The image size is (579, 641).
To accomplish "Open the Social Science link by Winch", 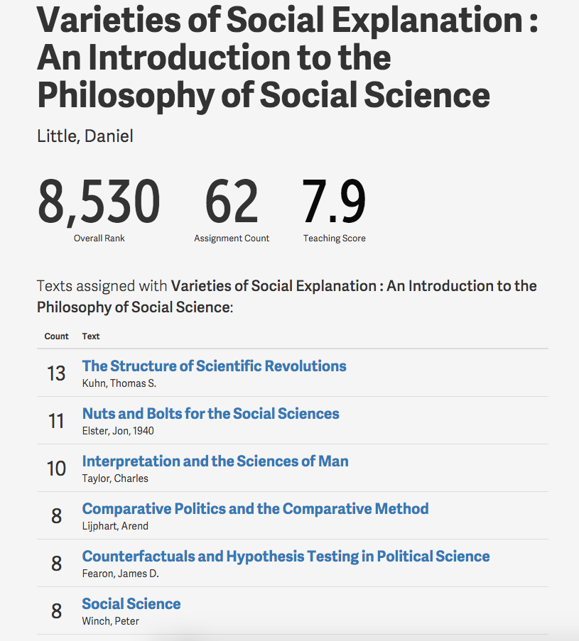I will click(131, 604).
